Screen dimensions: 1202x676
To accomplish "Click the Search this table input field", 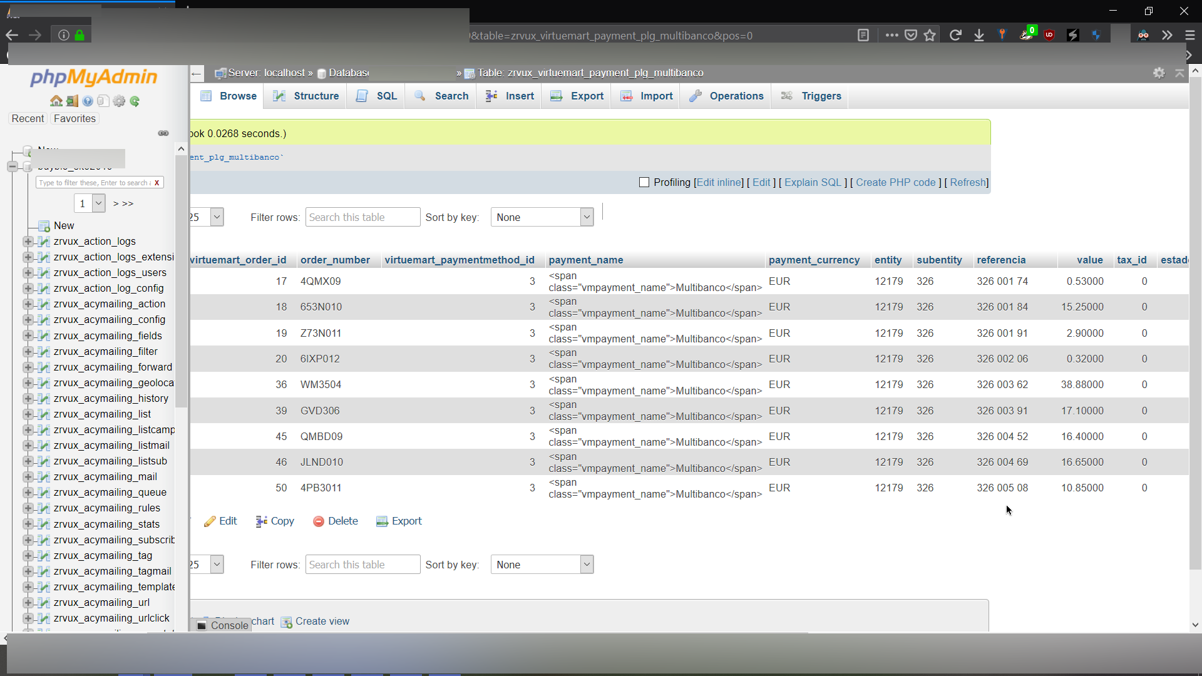I will [x=362, y=217].
